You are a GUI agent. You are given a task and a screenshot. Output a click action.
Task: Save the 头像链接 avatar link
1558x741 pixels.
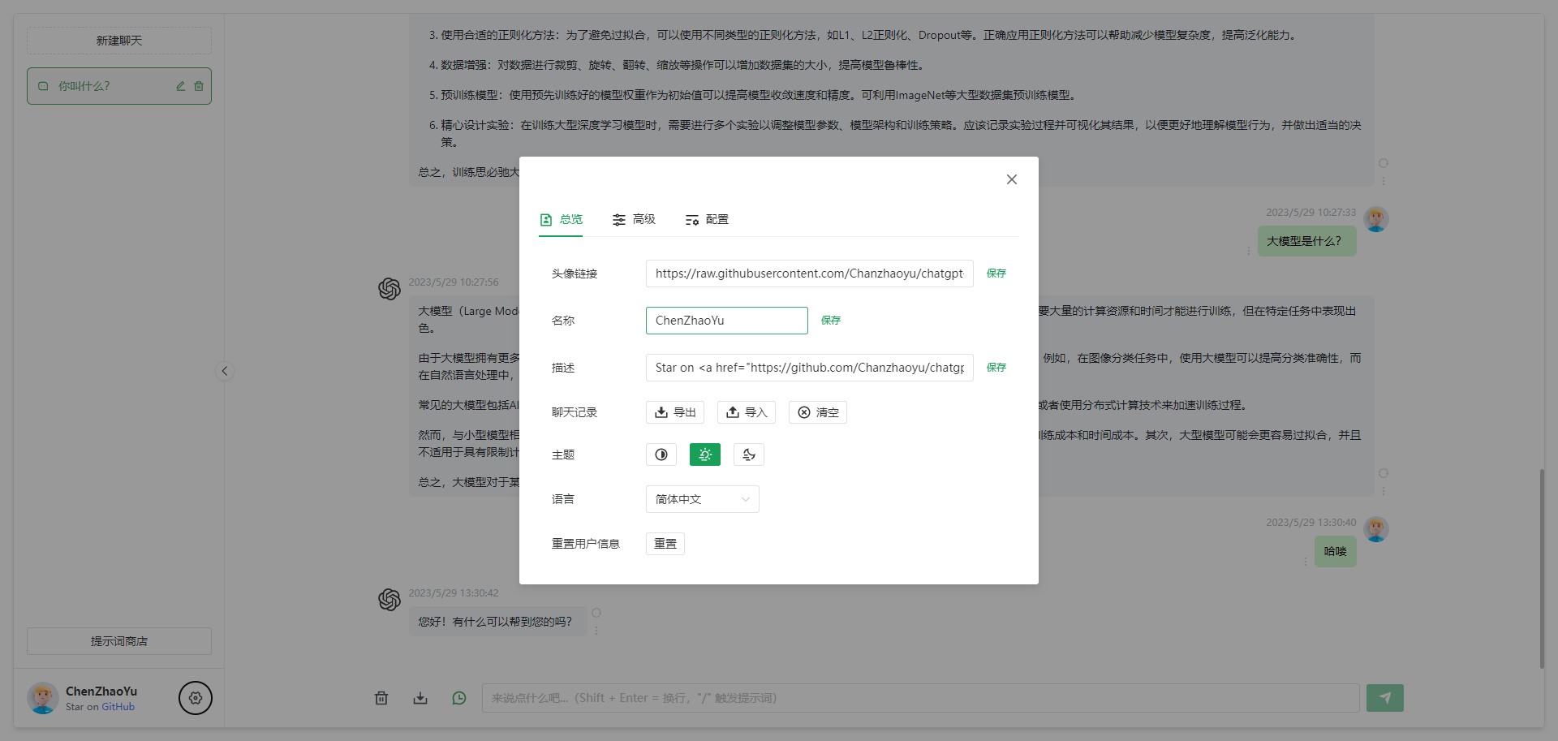tap(996, 274)
